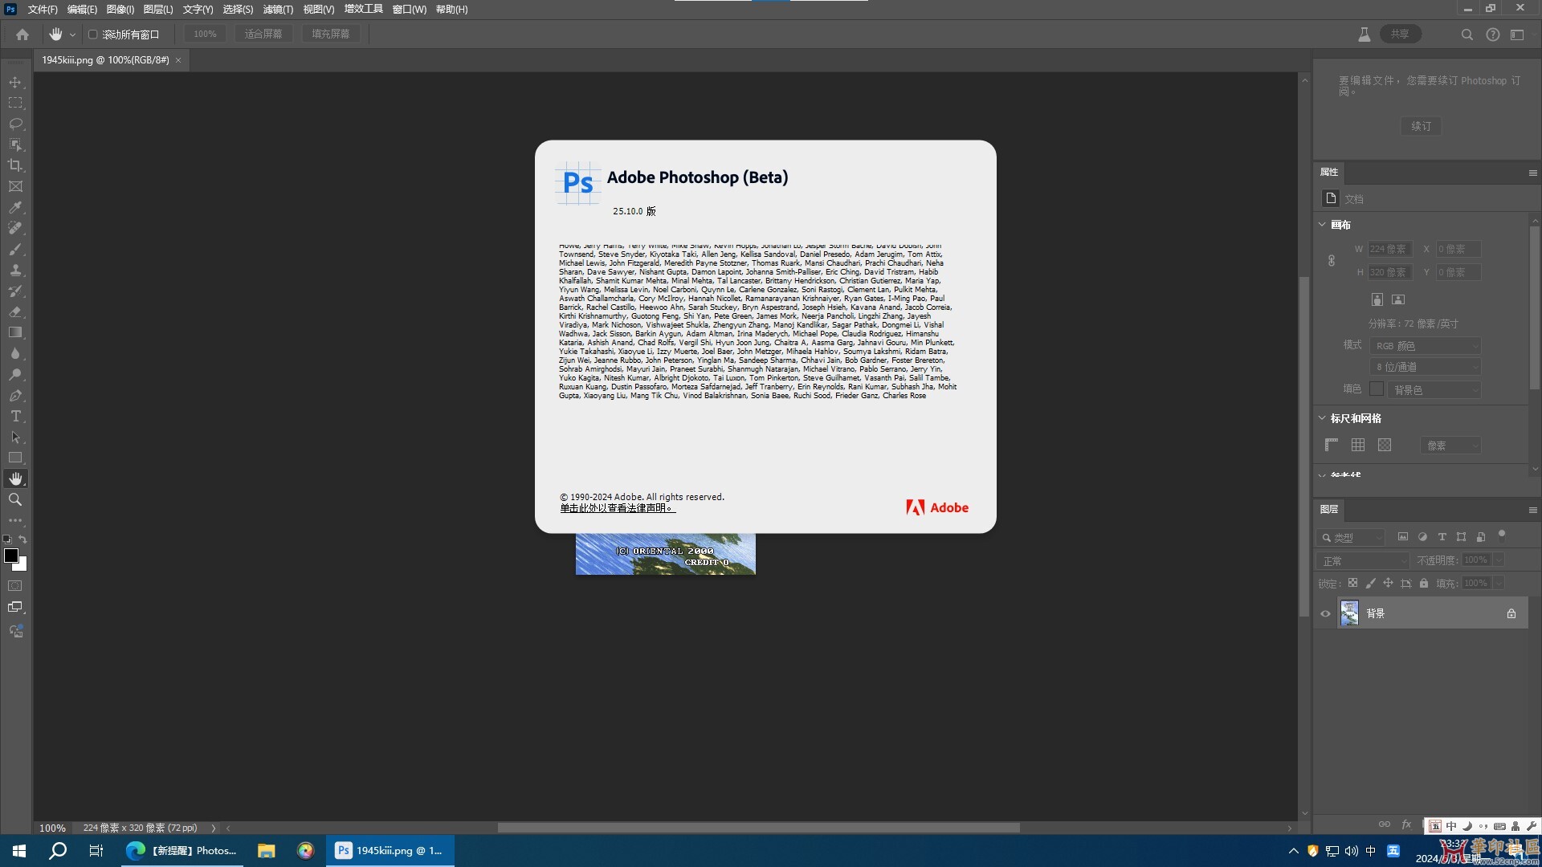The height and width of the screenshot is (867, 1542).
Task: Select the Brush tool
Action: point(15,250)
